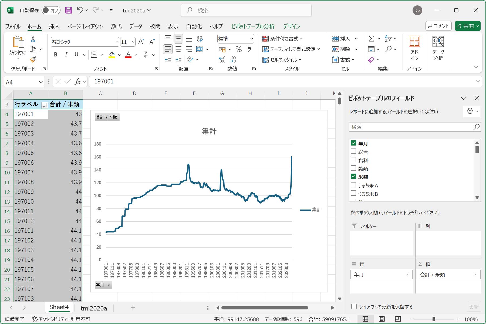Viewport: 486px width, 324px height.
Task: Click the zoom slider handle
Action: point(433,319)
